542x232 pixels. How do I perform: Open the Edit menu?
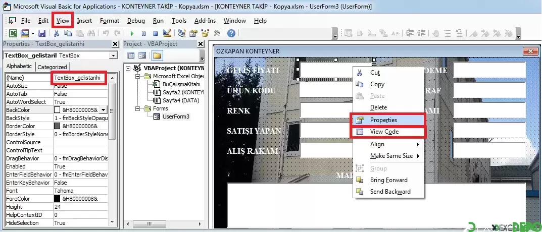coord(43,21)
